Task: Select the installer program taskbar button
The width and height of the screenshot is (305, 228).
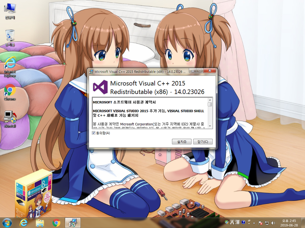Action: (x=72, y=223)
